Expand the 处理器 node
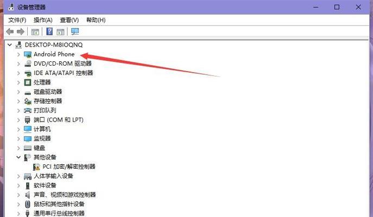Screen dimensions: 373x217 coord(18,82)
